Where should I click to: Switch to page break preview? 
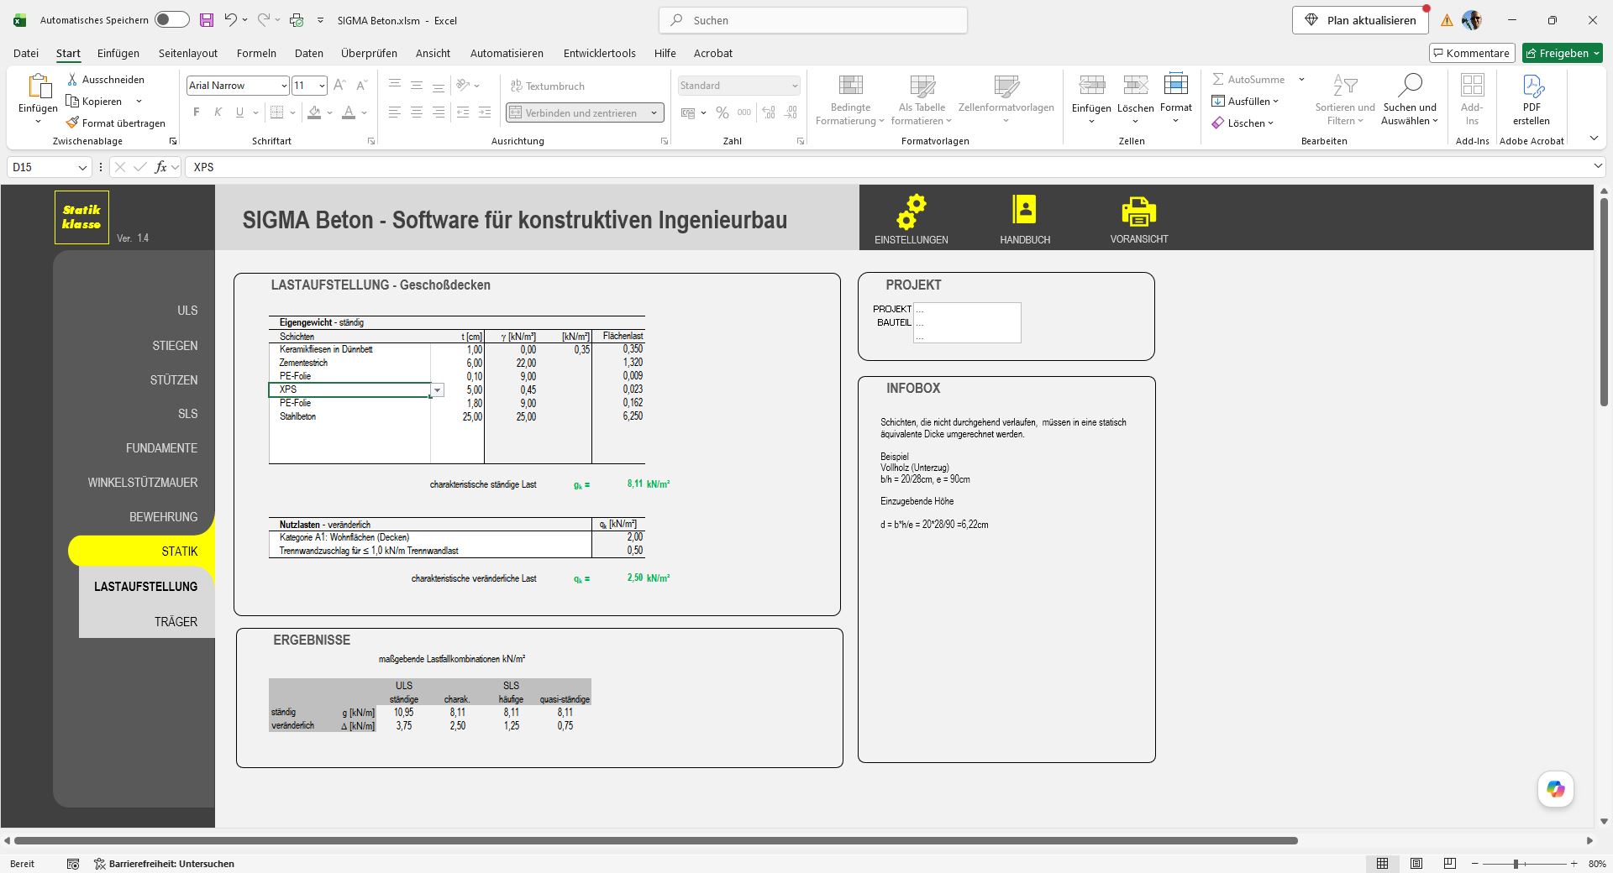(1449, 864)
